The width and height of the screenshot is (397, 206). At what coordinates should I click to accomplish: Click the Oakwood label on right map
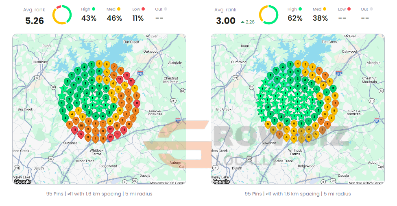pos(349,51)
